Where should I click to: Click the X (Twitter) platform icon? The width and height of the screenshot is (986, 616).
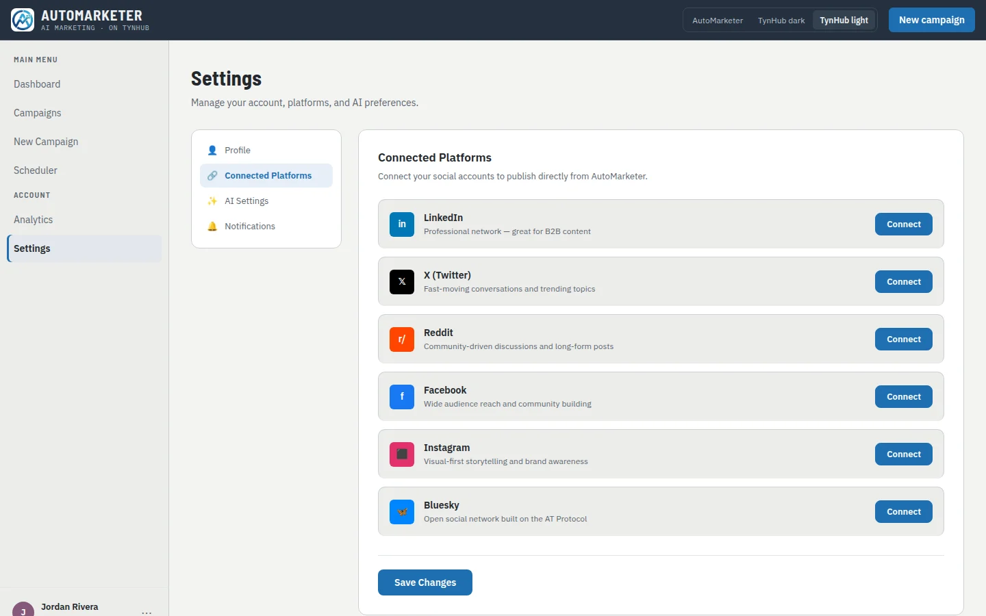[402, 281]
